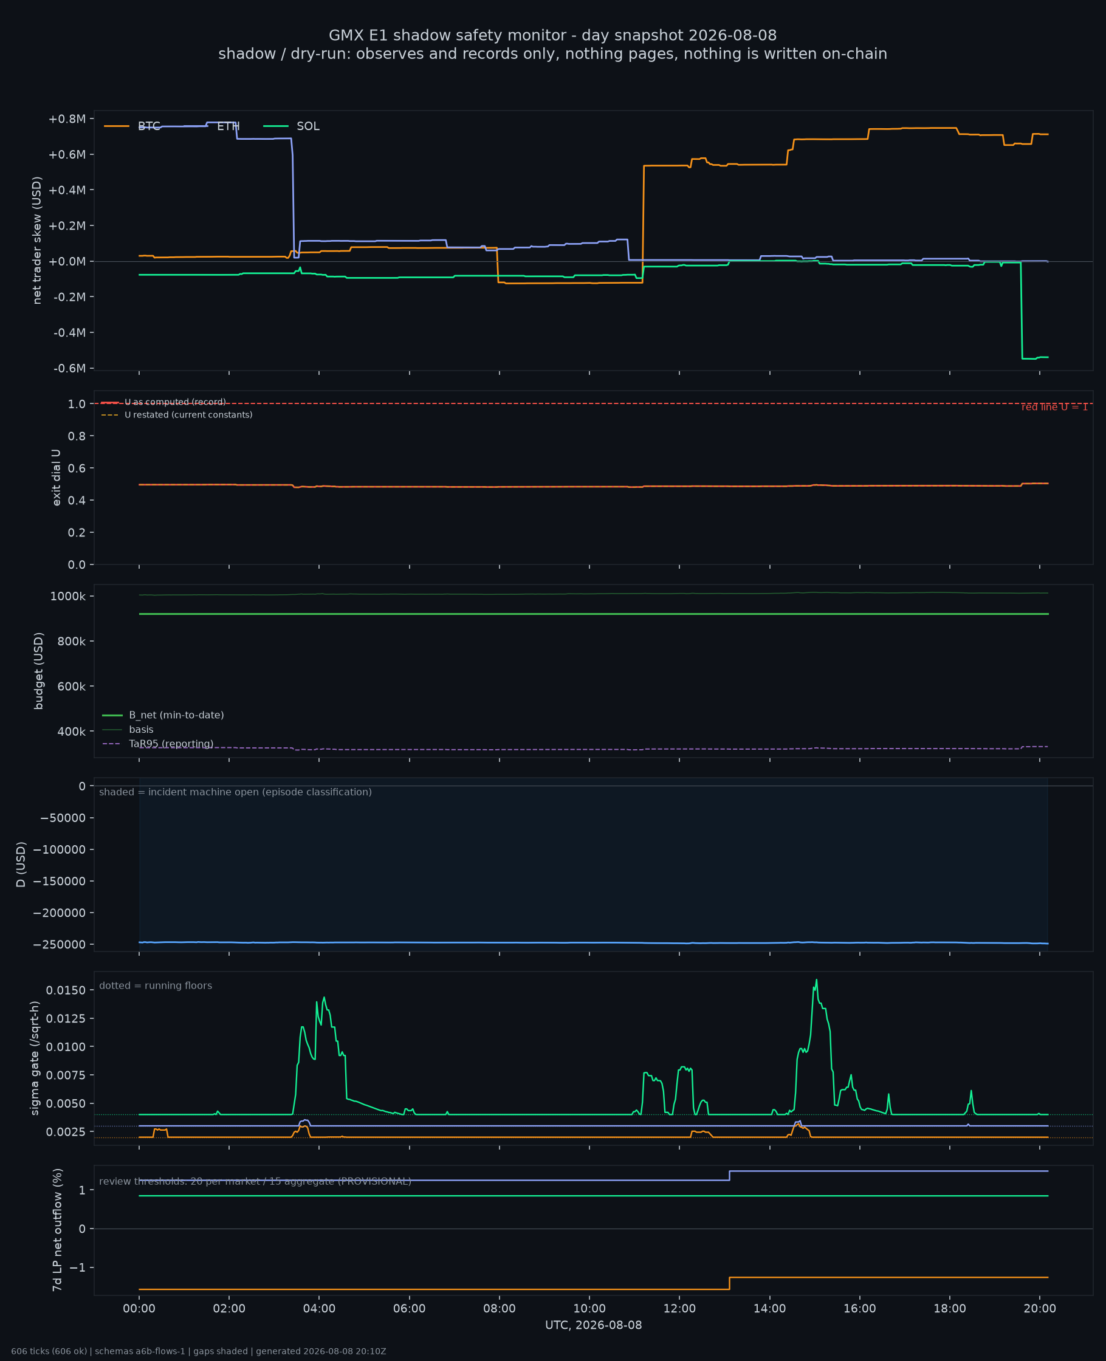
Task: Click the '16:00' time axis tick
Action: point(860,1309)
